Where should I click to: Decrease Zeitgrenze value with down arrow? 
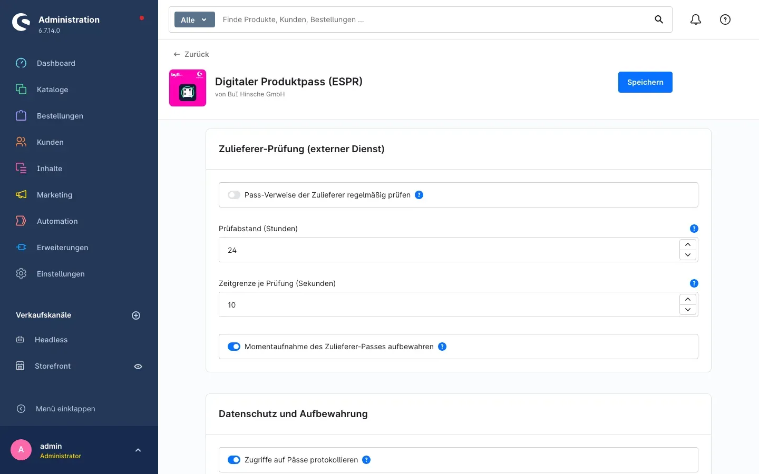click(x=688, y=310)
